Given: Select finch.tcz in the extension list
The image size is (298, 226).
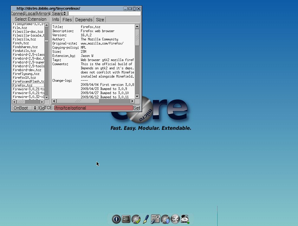Looking at the screenshot, I should pyautogui.click(x=28, y=43).
